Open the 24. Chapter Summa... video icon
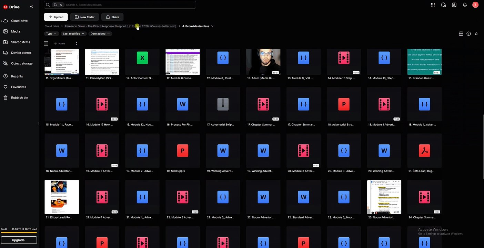The height and width of the screenshot is (248, 484). pyautogui.click(x=424, y=197)
